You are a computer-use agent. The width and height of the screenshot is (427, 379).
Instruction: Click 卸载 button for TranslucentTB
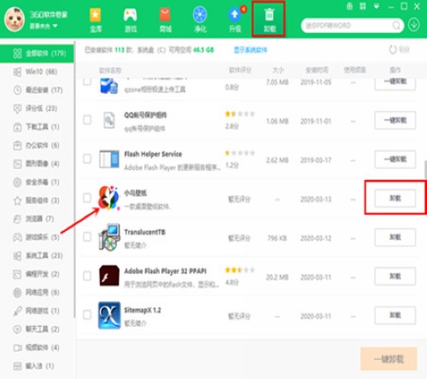[395, 237]
